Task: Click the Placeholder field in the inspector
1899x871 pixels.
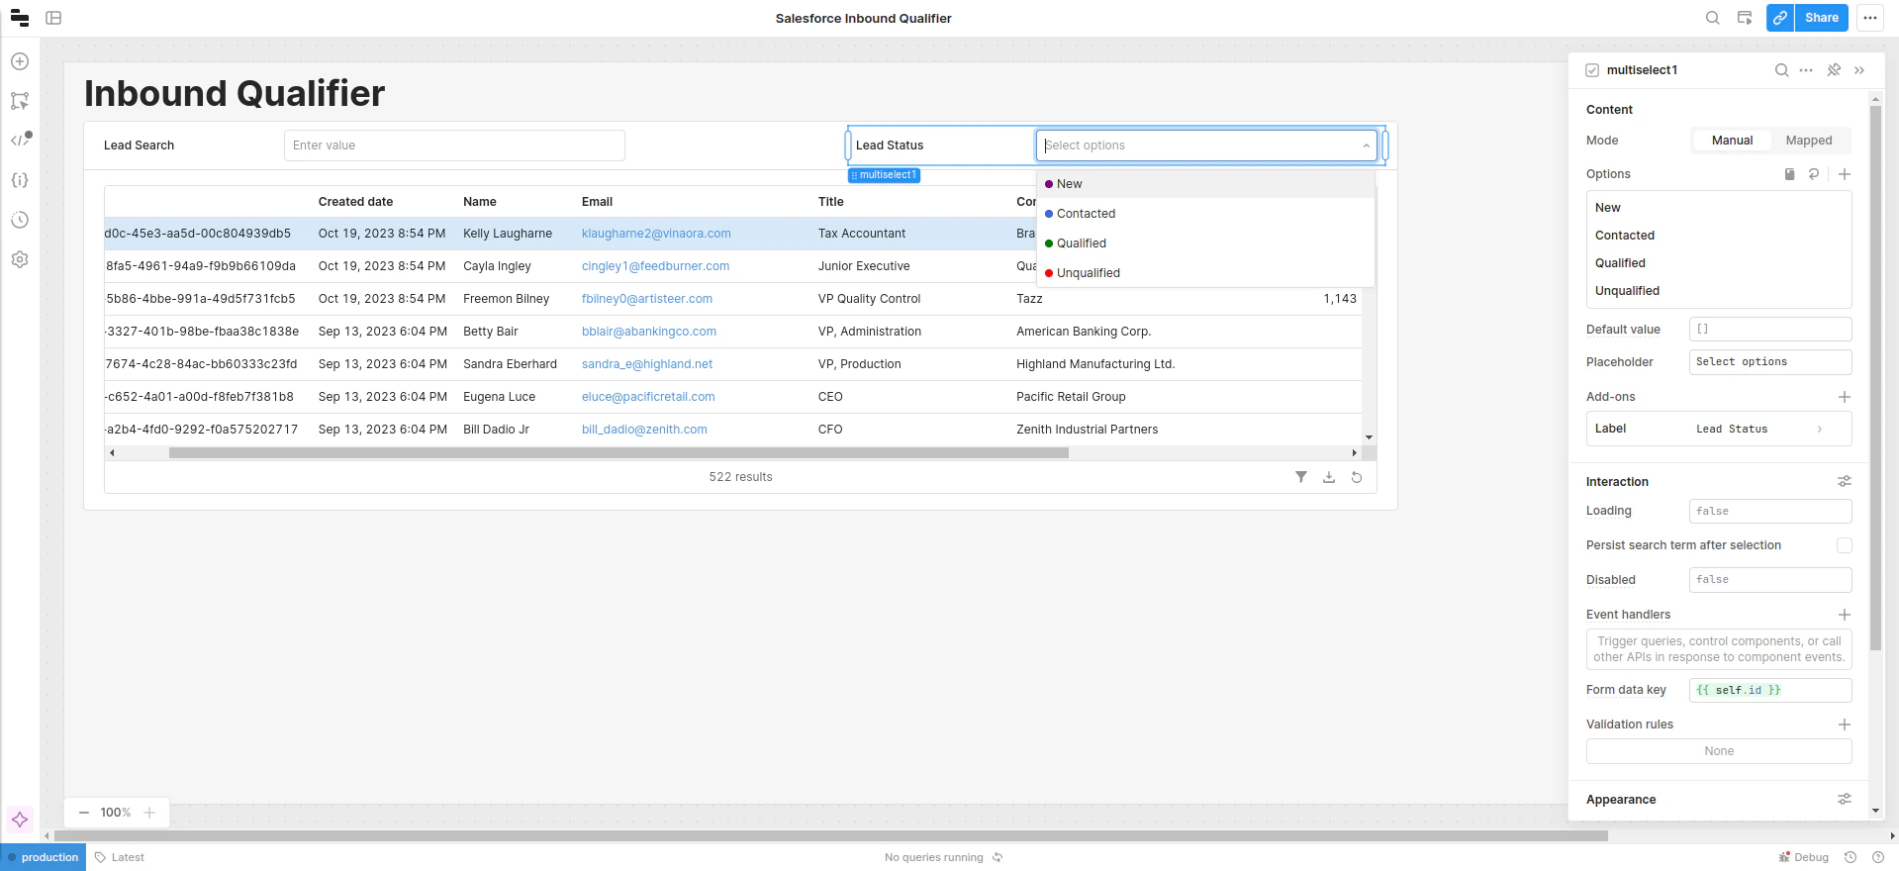Action: [1770, 362]
